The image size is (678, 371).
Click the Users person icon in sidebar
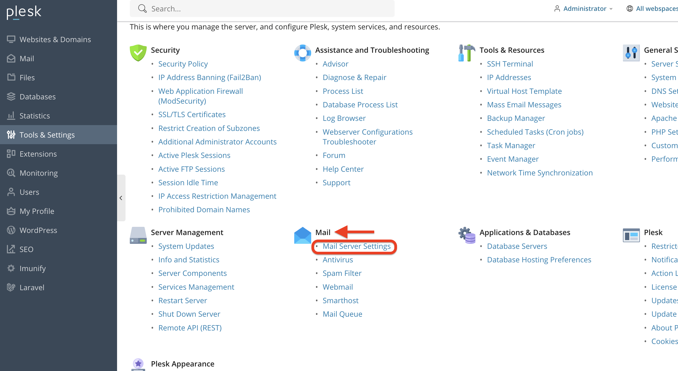point(11,192)
